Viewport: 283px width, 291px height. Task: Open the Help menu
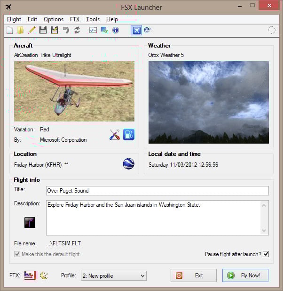click(x=112, y=19)
